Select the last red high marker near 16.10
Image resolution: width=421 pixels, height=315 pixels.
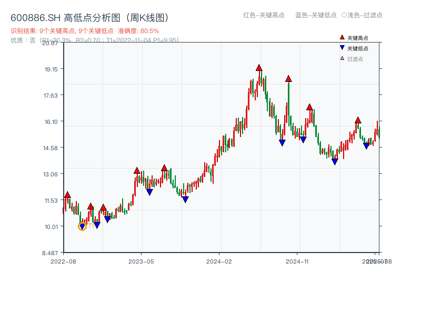(358, 120)
